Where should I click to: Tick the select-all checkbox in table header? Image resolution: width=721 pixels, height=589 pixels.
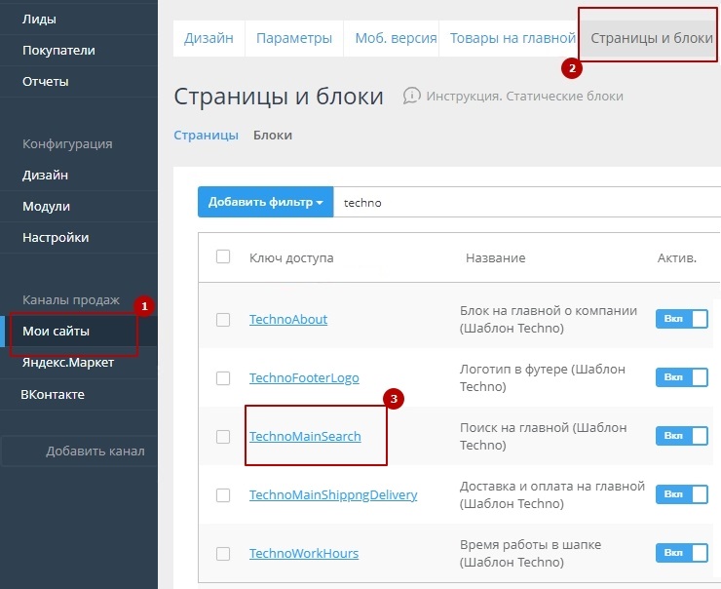[x=223, y=256]
